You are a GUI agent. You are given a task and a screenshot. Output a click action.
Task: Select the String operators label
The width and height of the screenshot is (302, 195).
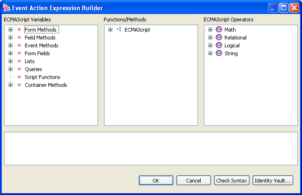tap(231, 53)
